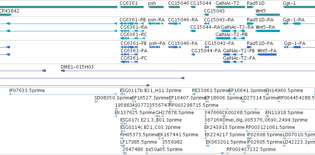Screen dimensions: 315x155
Task: Click the CG15046-PA protein label
Action: pyautogui.click(x=183, y=43)
